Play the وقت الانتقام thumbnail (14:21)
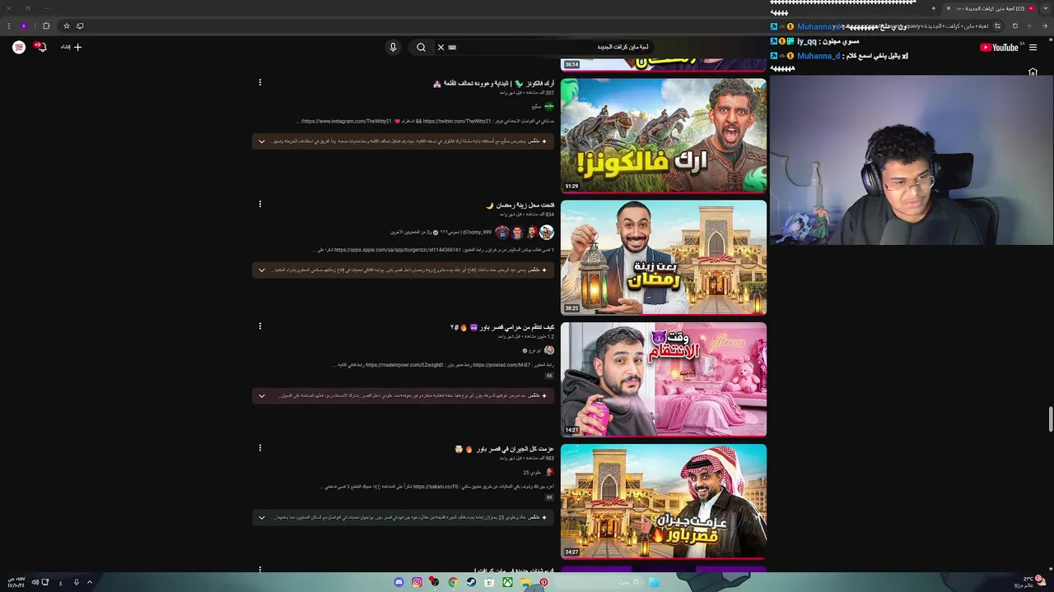Viewport: 1054px width, 592px height. pyautogui.click(x=664, y=379)
